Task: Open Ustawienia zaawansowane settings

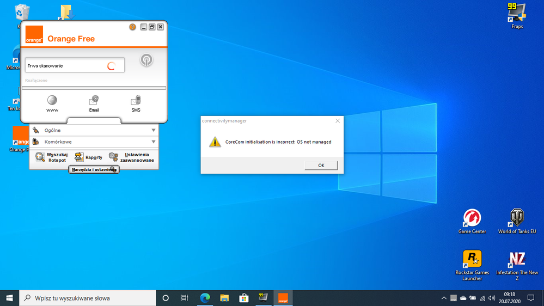Action: [x=131, y=157]
